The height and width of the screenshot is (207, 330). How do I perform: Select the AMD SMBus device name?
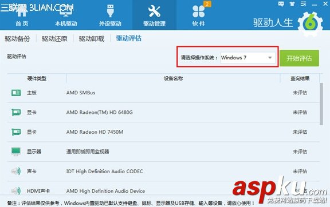tap(81, 93)
